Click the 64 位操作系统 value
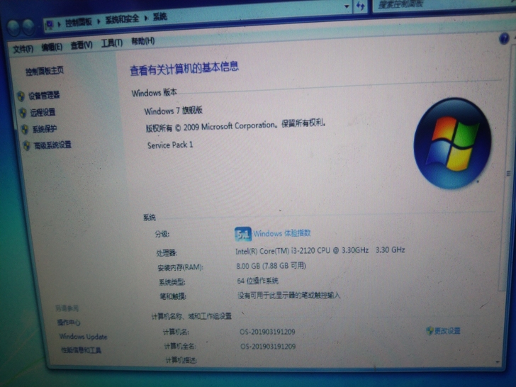516x387 pixels. pos(258,281)
